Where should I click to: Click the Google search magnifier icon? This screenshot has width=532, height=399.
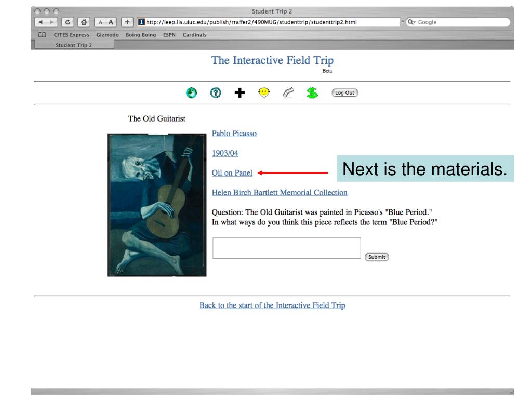coord(411,22)
